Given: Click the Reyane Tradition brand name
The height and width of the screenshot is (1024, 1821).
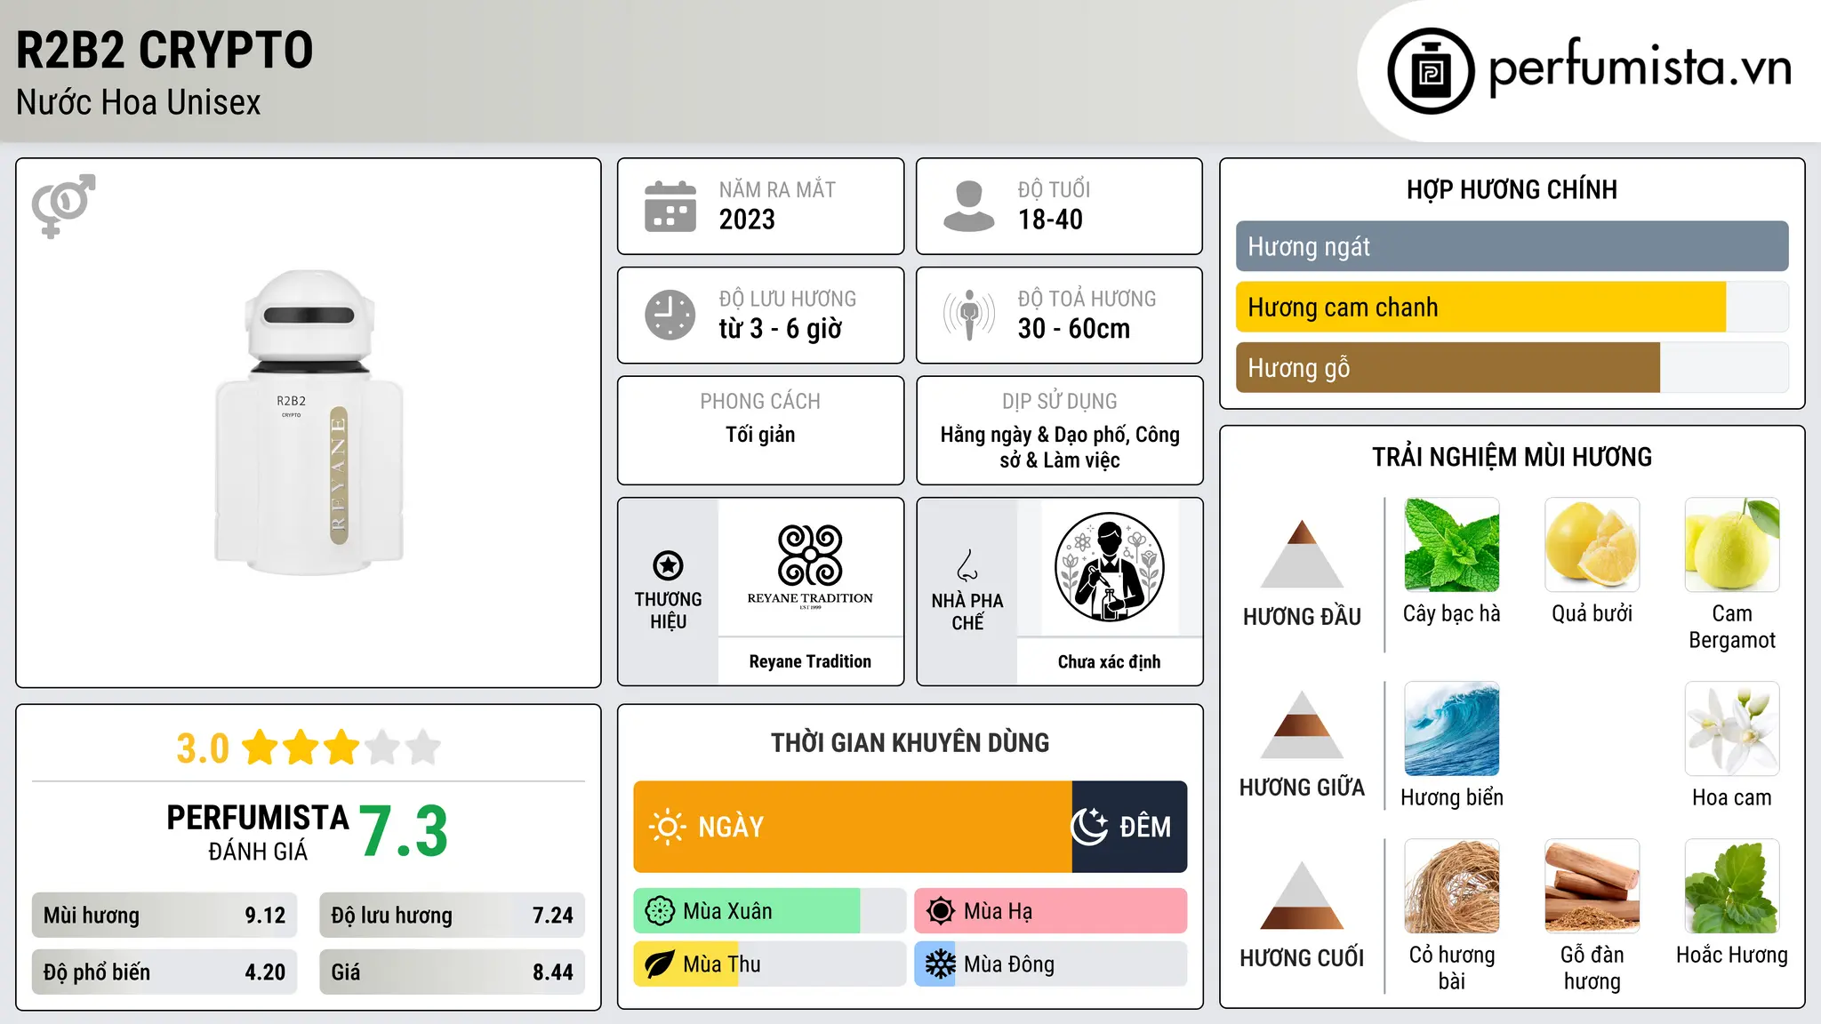Looking at the screenshot, I should 810,661.
